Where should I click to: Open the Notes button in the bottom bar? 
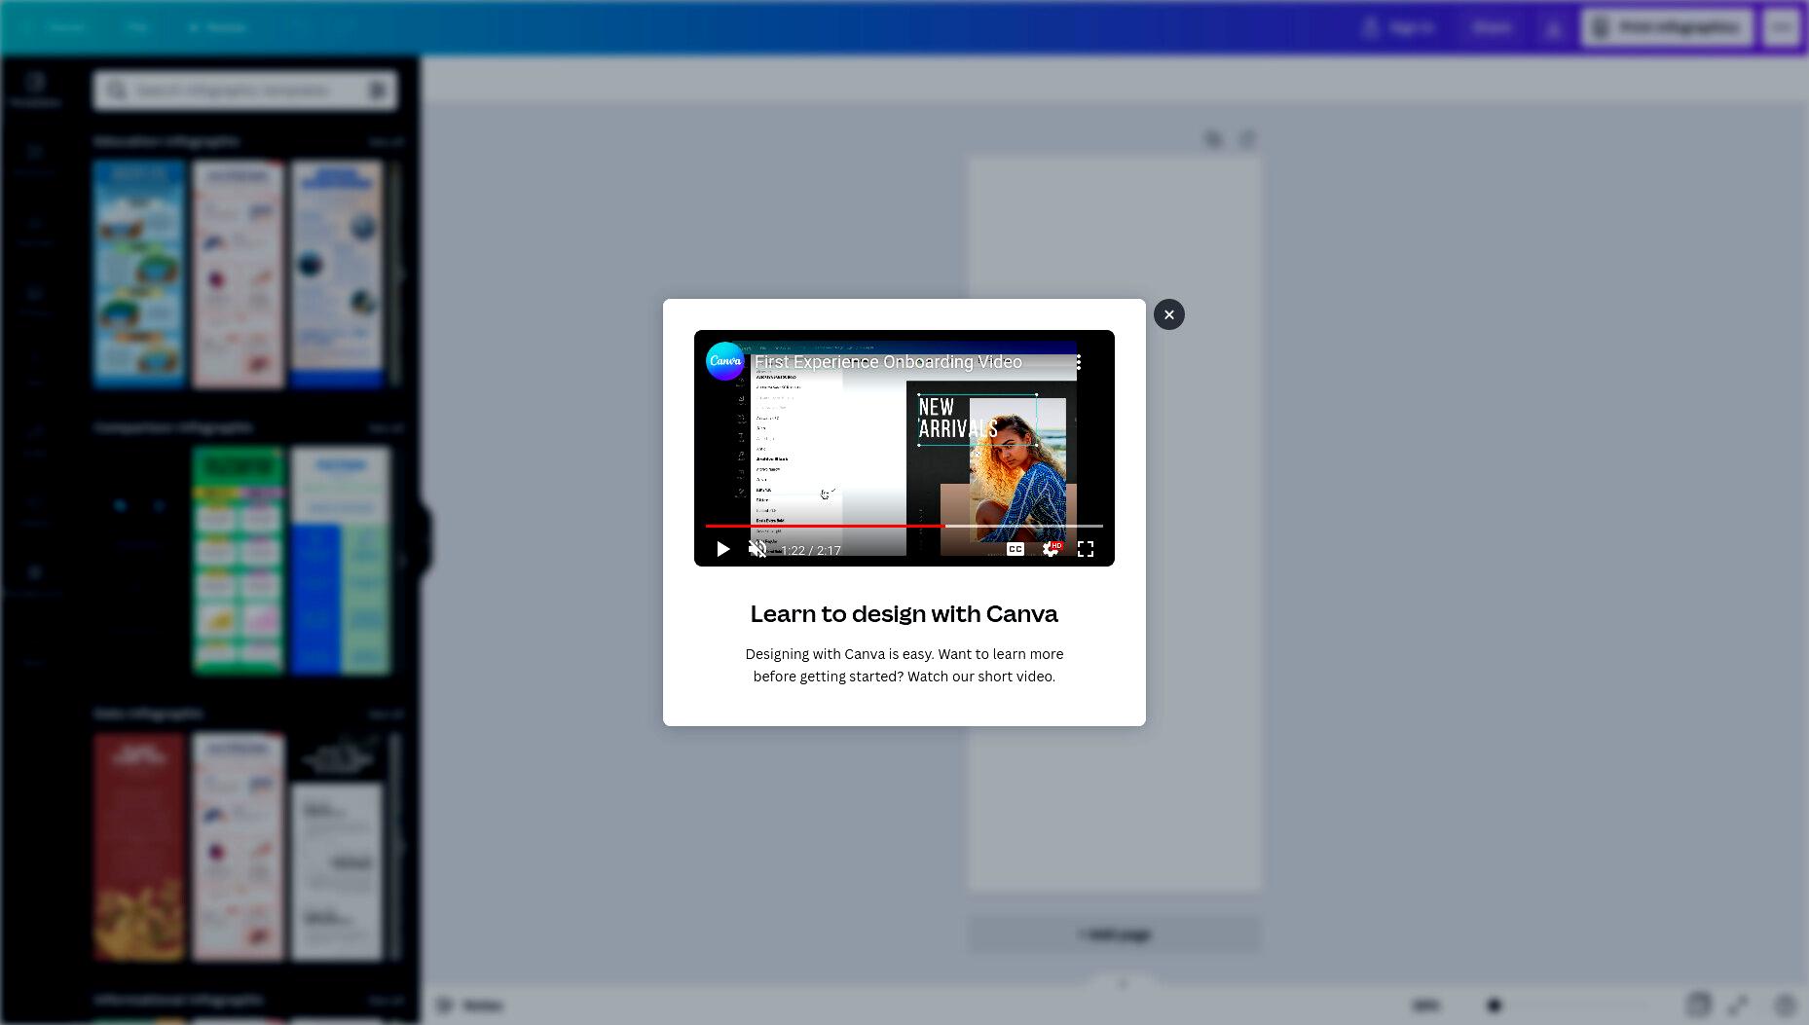[470, 1006]
